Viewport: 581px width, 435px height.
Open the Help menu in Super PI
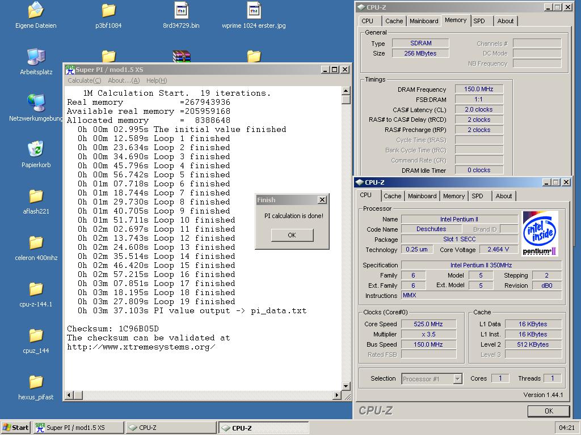(157, 80)
